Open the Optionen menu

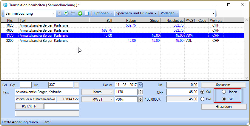pos(103,13)
